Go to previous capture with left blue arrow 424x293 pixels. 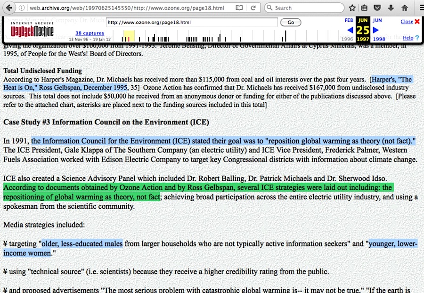pyautogui.click(x=350, y=30)
